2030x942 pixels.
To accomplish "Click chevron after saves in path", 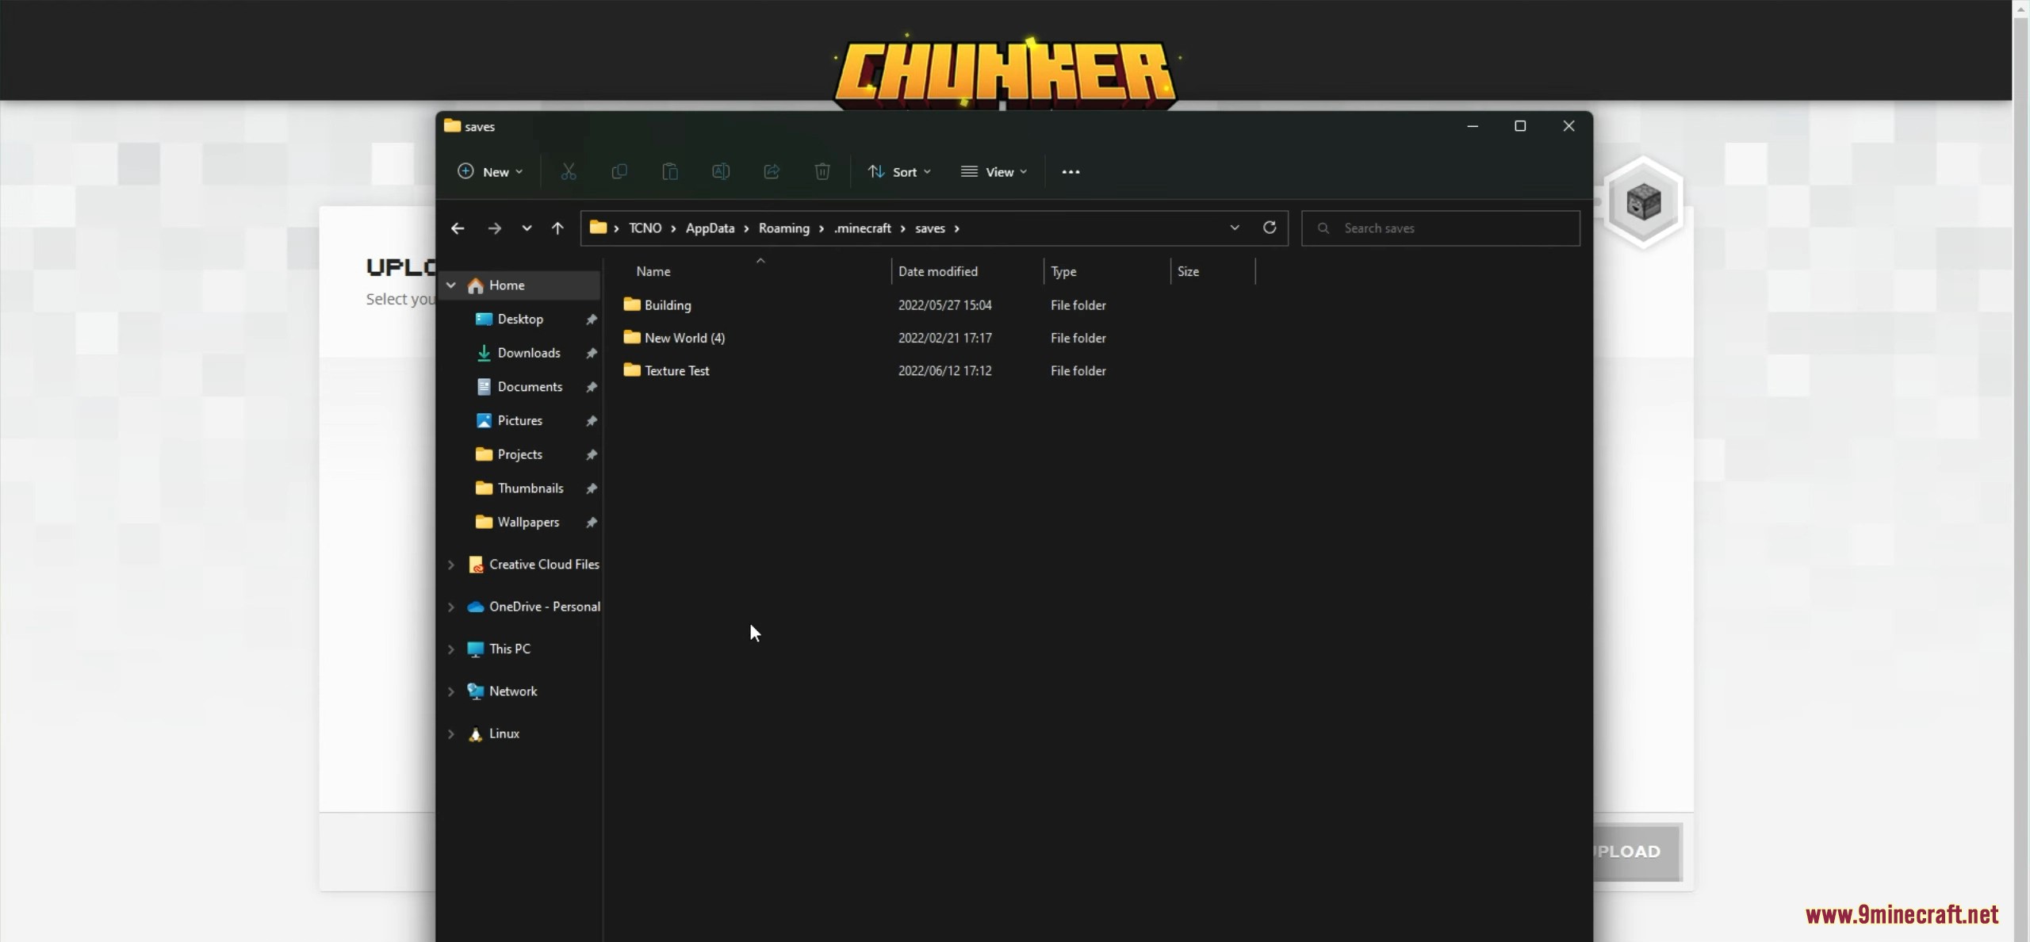I will click(957, 228).
